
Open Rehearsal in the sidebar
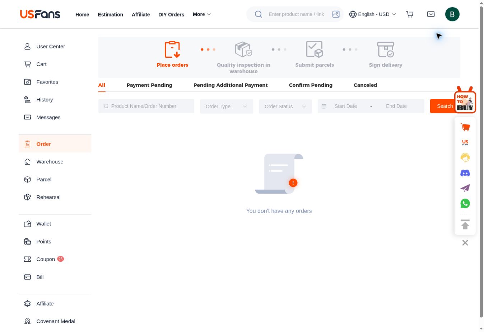(x=55, y=197)
